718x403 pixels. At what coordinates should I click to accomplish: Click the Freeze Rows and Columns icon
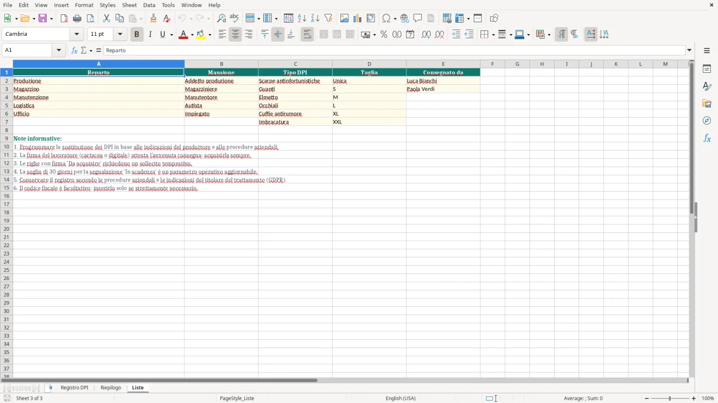click(460, 19)
